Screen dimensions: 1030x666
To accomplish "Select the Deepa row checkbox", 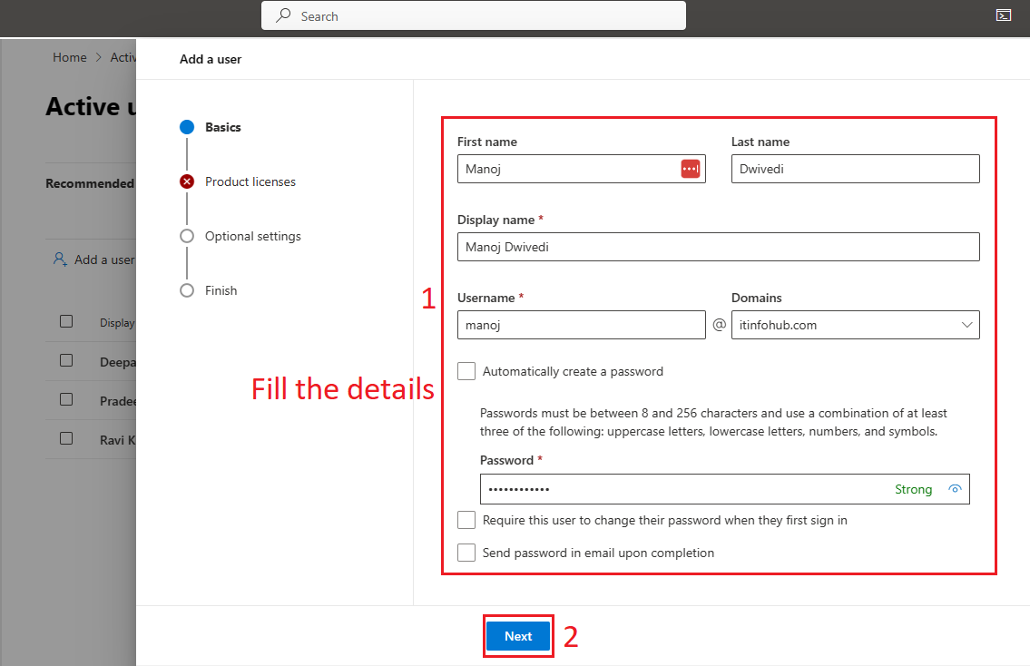I will coord(66,360).
